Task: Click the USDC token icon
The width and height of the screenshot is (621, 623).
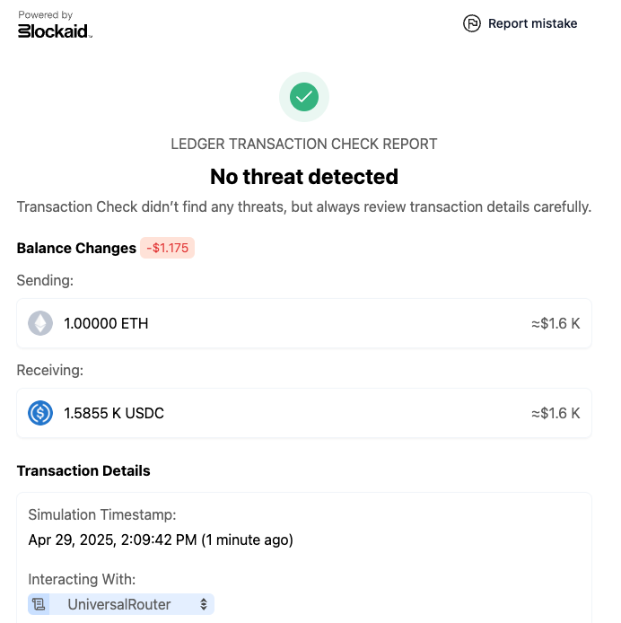Action: coord(40,413)
